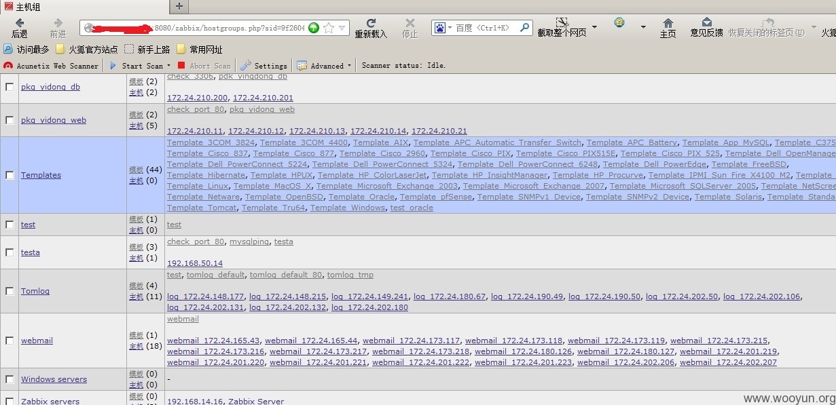Open the tomlog_default_80 template link
The image size is (836, 405).
click(x=286, y=275)
